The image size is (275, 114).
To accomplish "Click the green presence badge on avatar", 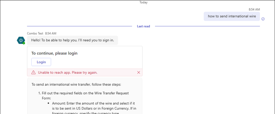I will tap(24, 43).
